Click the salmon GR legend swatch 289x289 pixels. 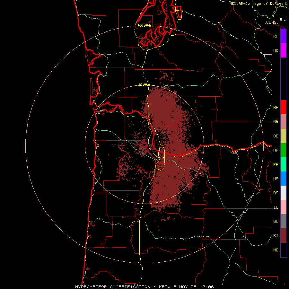pyautogui.click(x=284, y=122)
